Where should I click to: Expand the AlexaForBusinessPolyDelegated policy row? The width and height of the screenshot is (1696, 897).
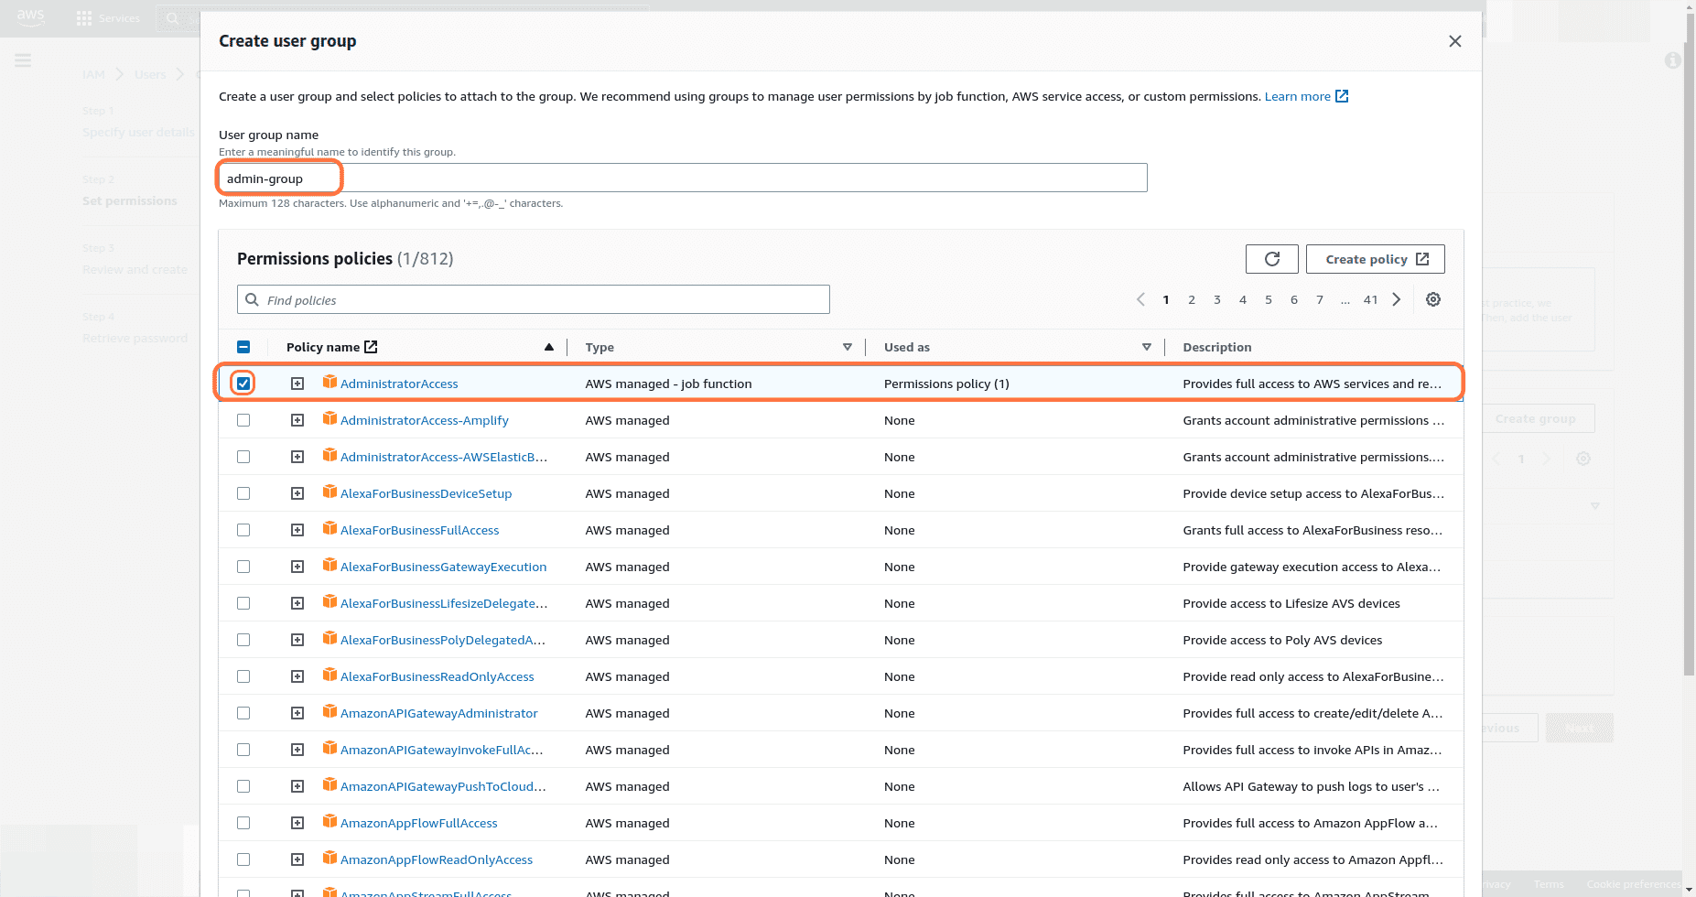click(x=297, y=640)
